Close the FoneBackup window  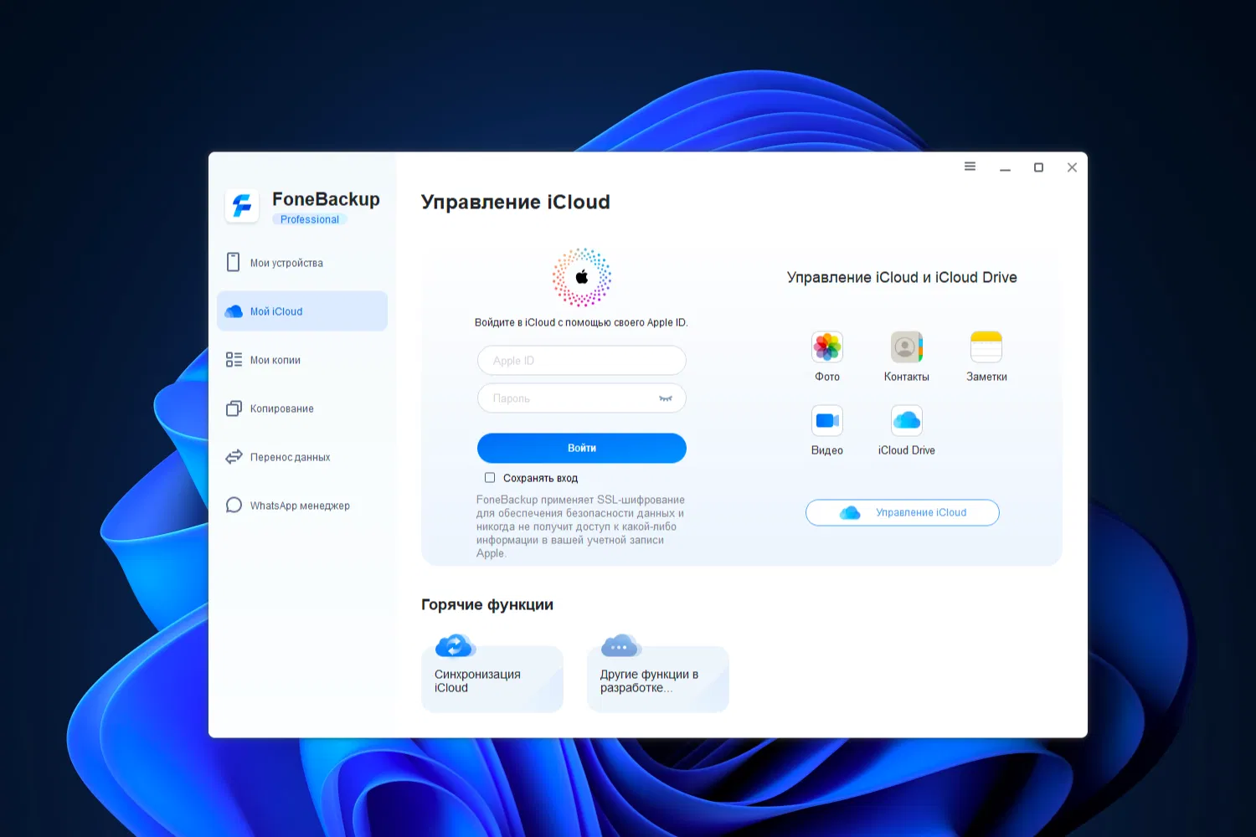point(1072,167)
